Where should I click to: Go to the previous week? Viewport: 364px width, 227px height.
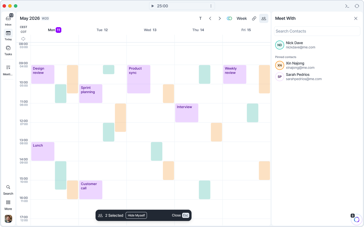point(210,18)
